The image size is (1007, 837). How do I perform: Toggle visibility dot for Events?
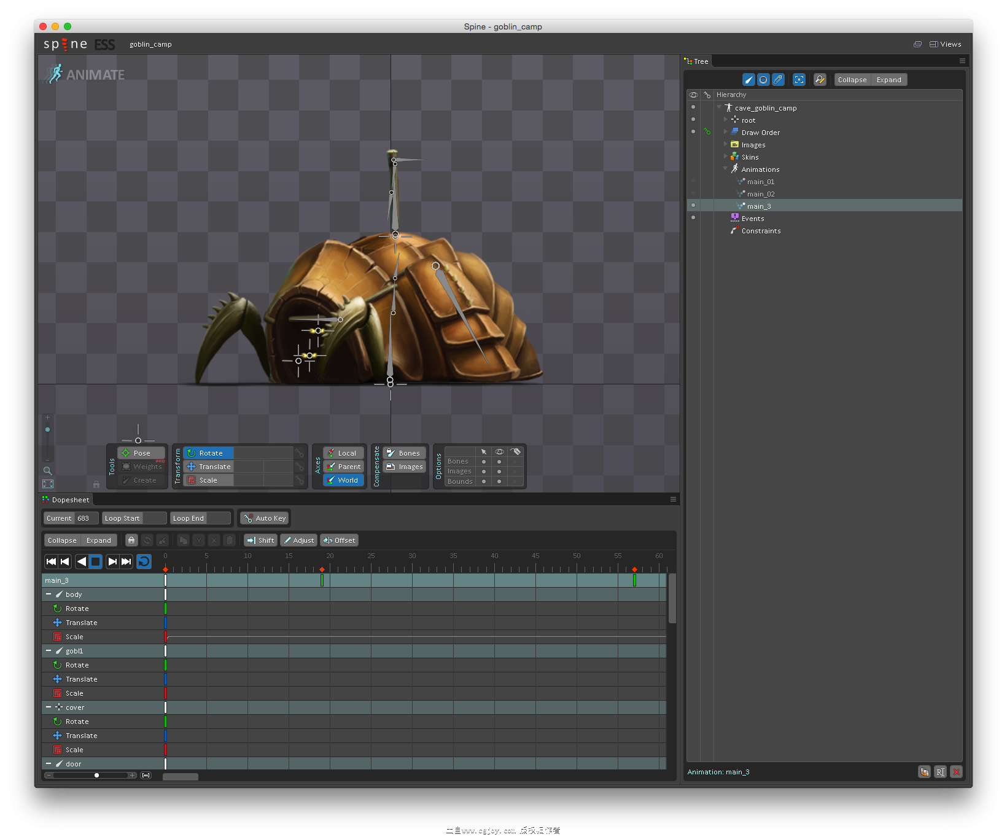[x=693, y=217]
